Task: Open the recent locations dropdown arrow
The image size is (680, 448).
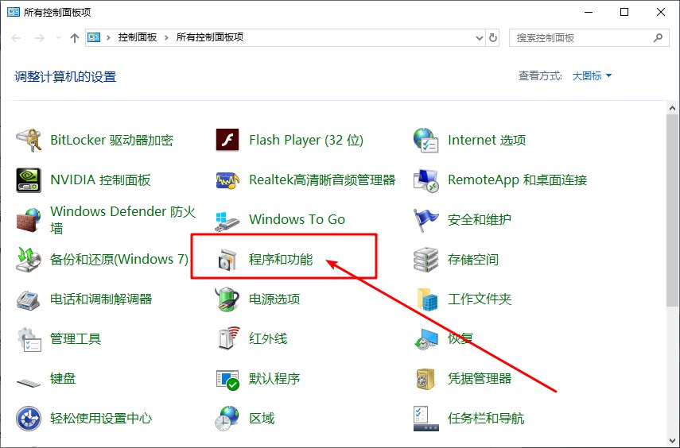Action: [x=59, y=38]
